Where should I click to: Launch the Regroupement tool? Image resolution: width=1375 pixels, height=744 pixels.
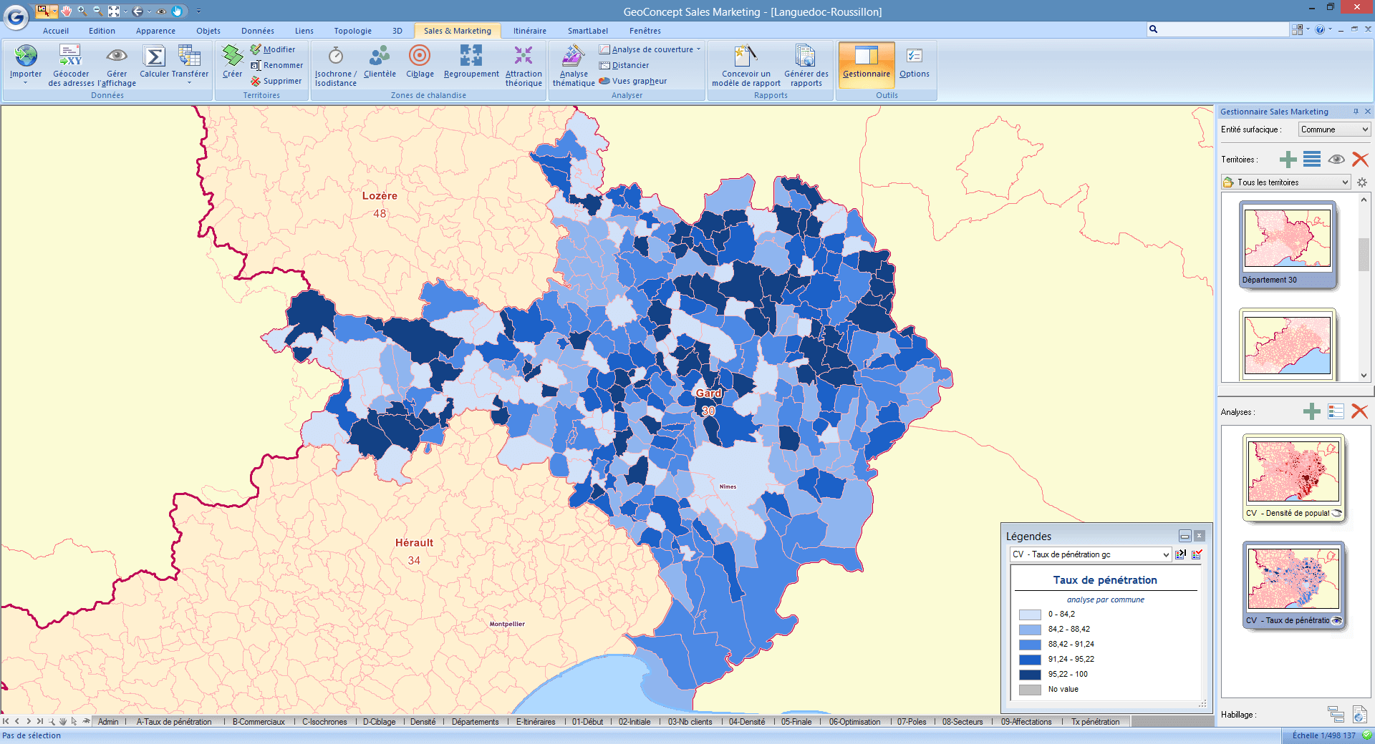point(471,57)
